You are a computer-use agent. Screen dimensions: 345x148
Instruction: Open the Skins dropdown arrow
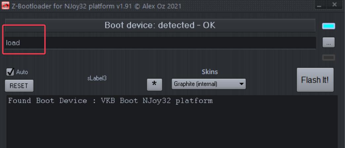tap(241, 84)
